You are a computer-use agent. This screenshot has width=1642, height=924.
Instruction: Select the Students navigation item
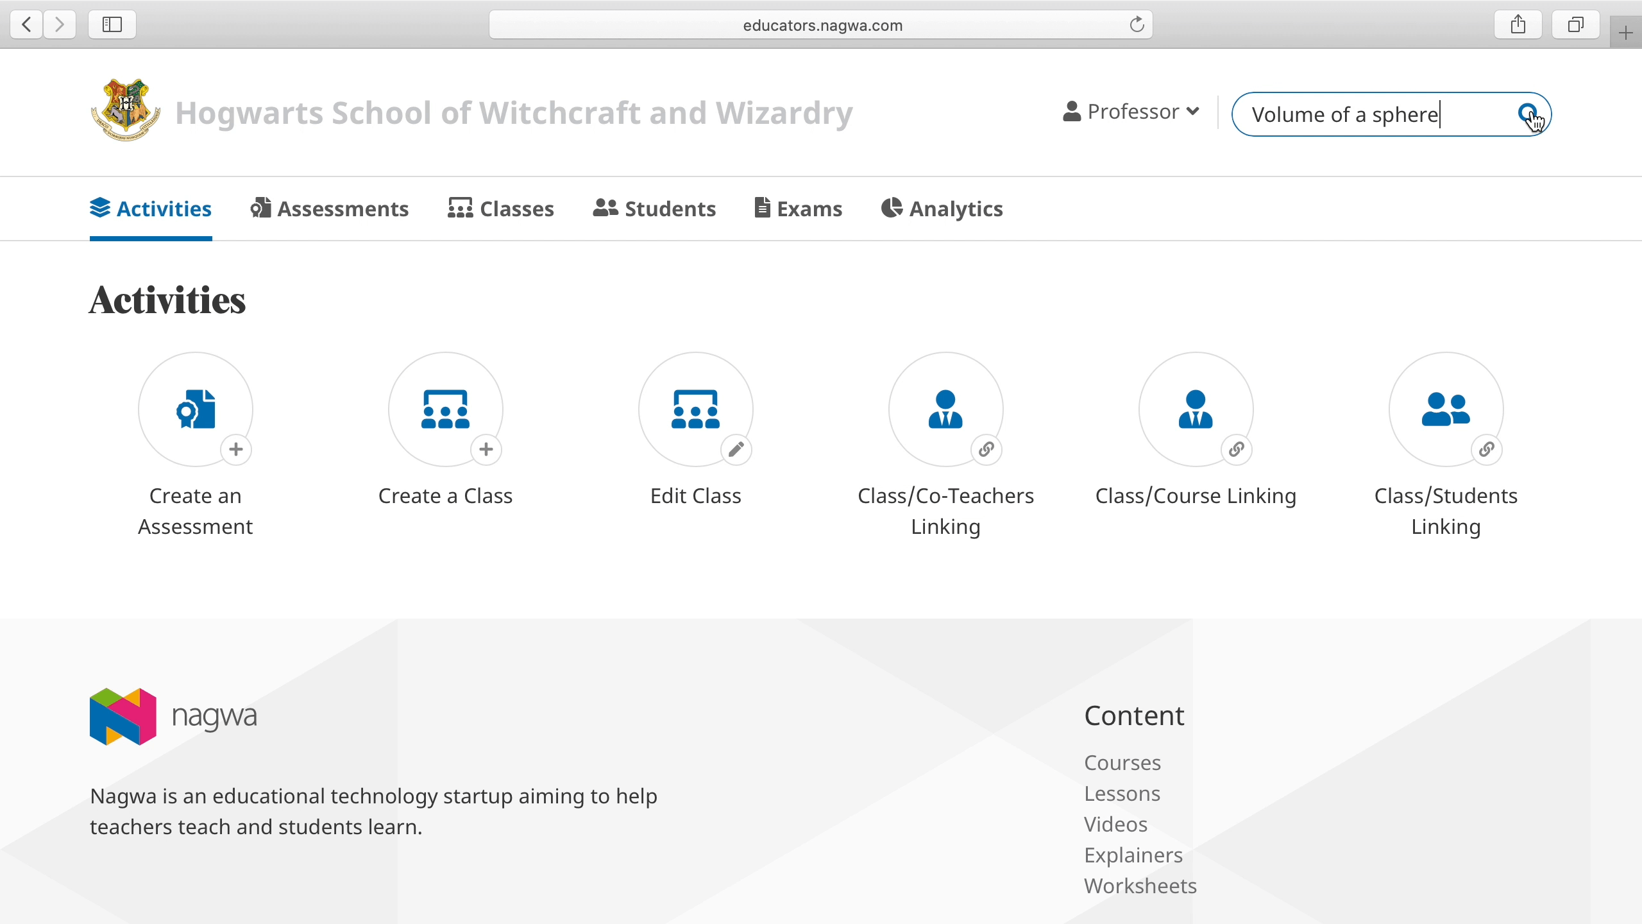tap(654, 209)
